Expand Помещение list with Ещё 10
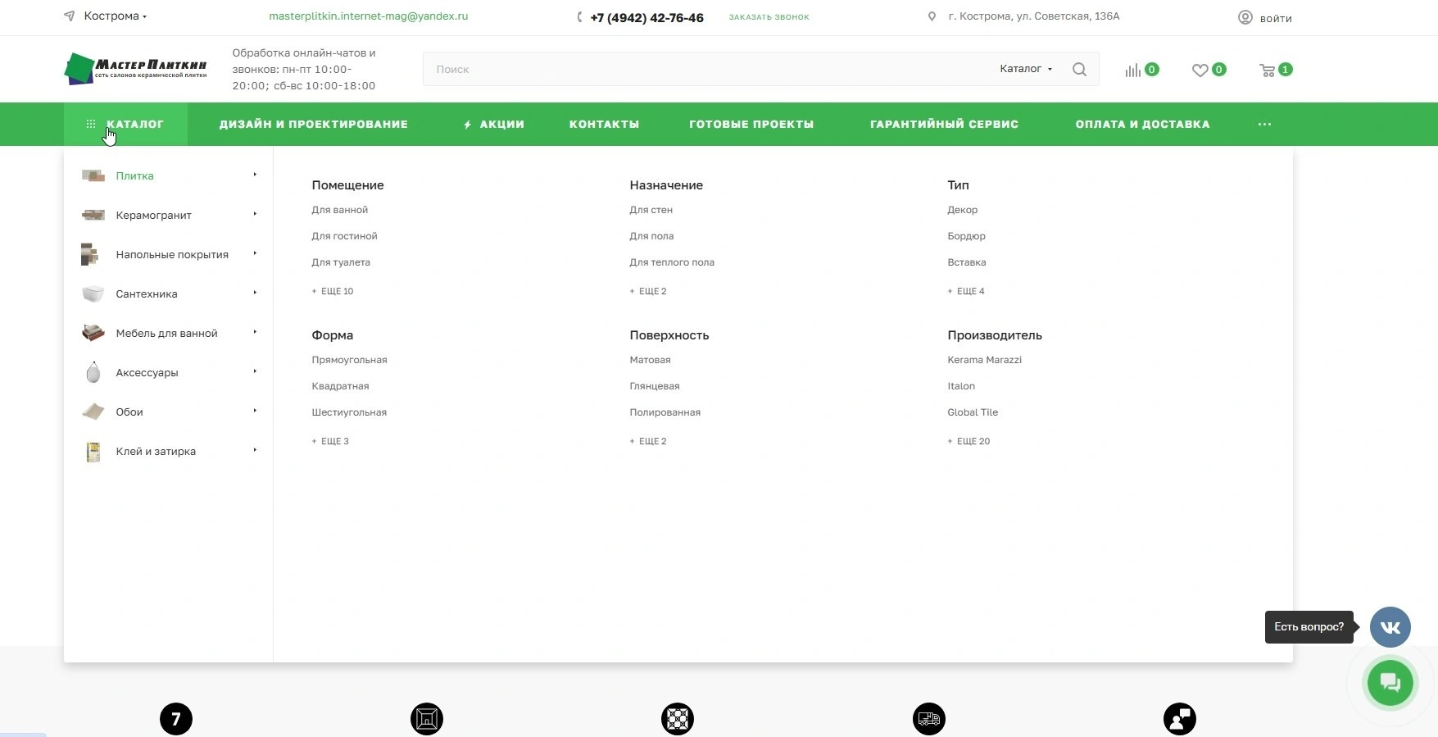 [336, 291]
